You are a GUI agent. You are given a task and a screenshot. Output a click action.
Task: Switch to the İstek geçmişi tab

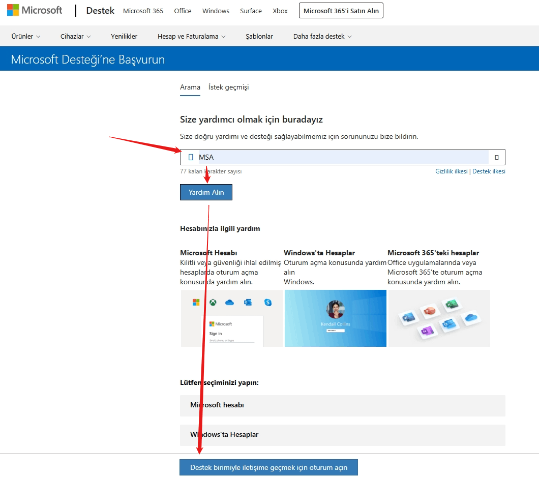229,87
